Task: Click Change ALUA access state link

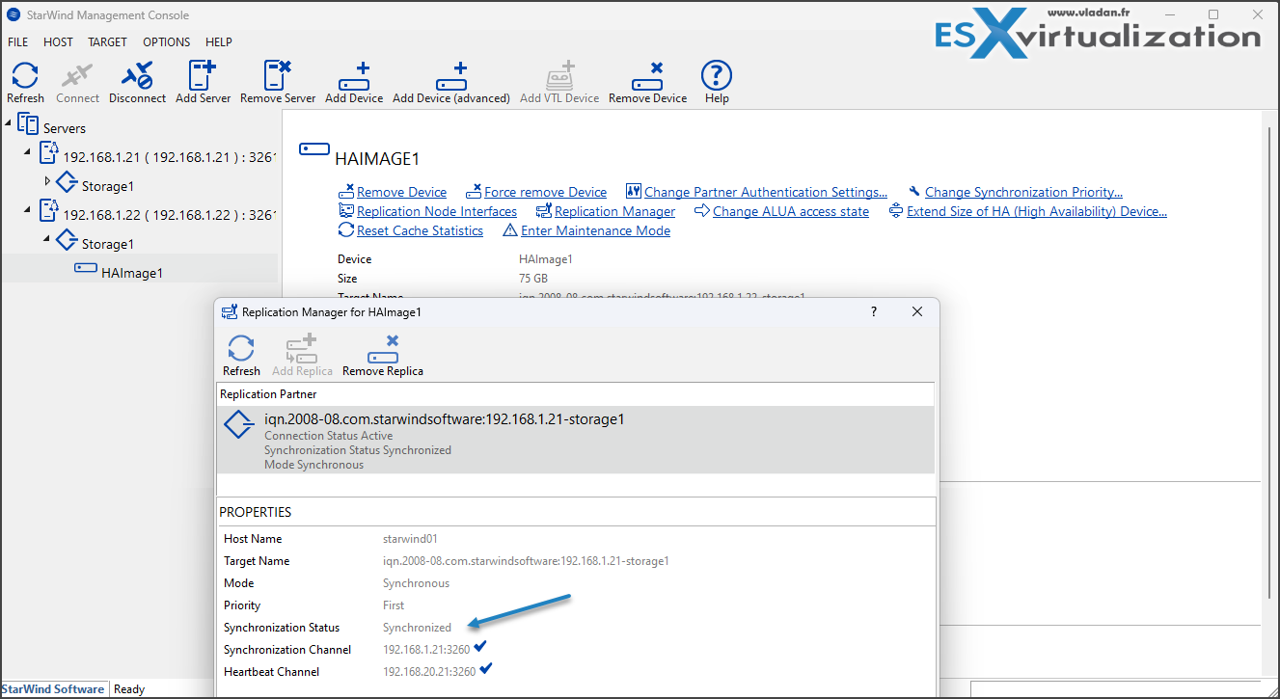Action: pyautogui.click(x=791, y=211)
